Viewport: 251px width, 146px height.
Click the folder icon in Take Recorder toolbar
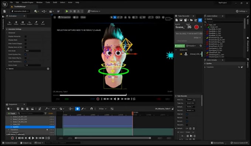point(191,20)
